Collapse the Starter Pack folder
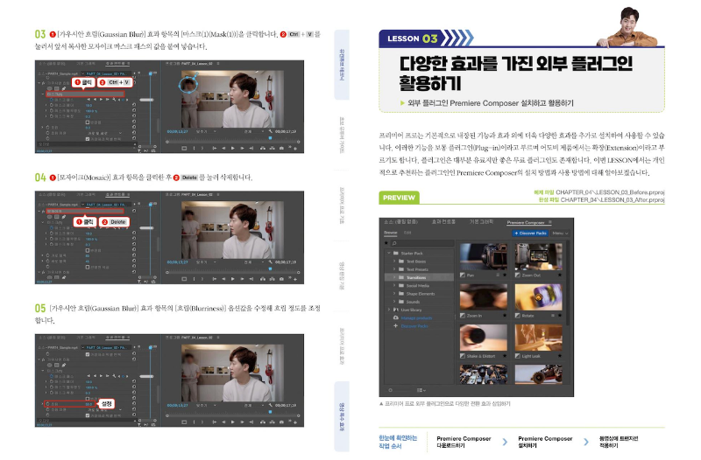The width and height of the screenshot is (701, 460). (x=389, y=253)
